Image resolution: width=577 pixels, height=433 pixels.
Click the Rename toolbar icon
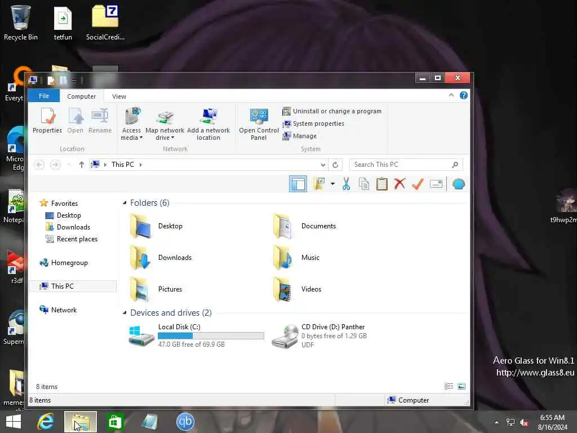click(436, 184)
